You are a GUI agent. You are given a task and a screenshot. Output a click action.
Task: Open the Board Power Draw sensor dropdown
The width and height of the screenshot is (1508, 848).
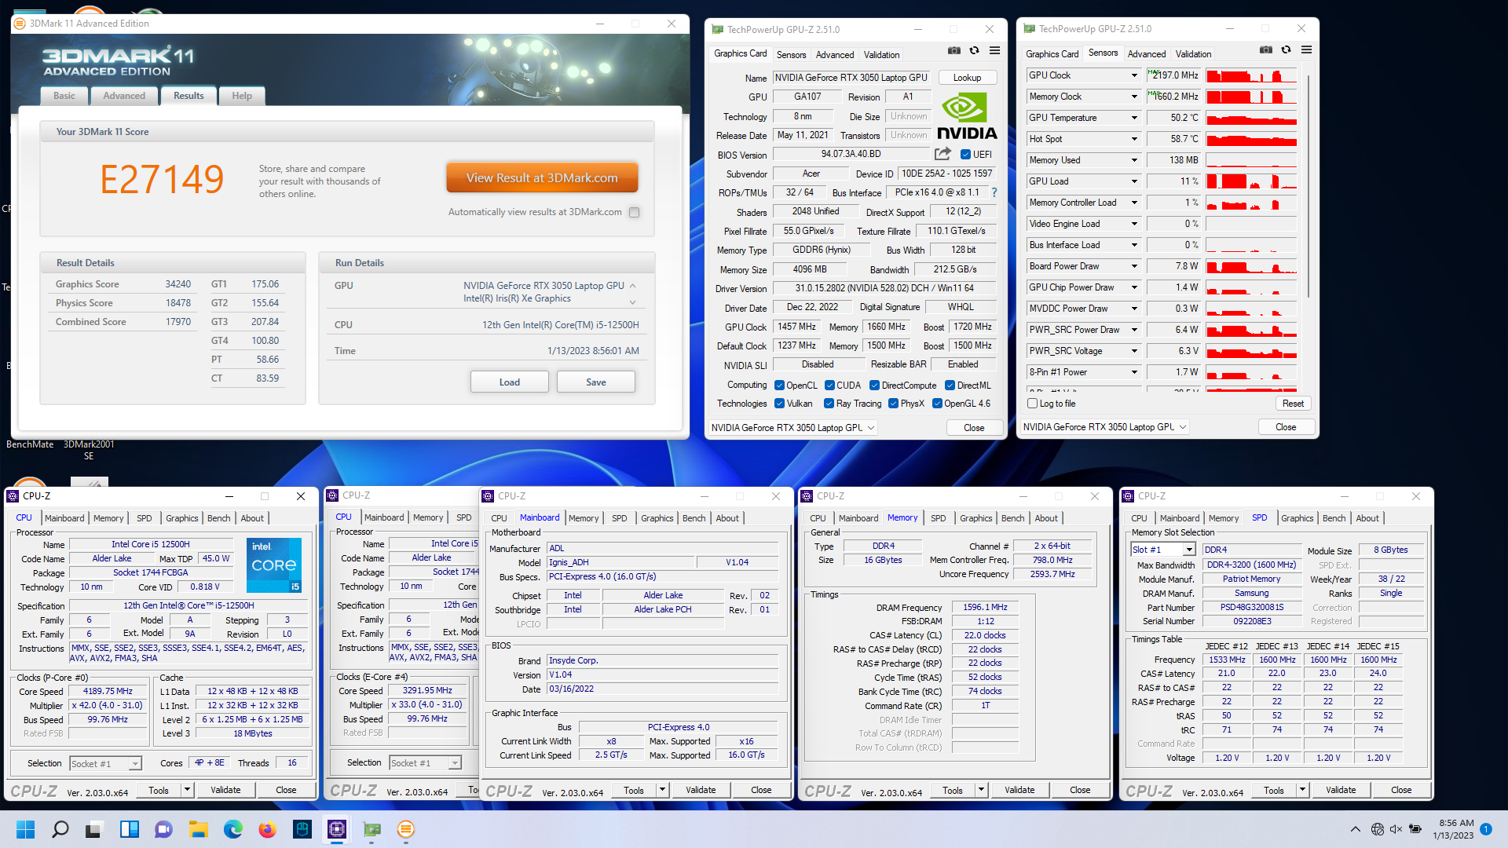pos(1134,266)
